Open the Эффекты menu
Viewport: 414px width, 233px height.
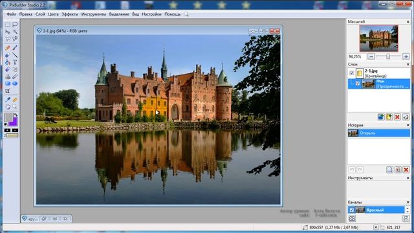[x=70, y=14]
